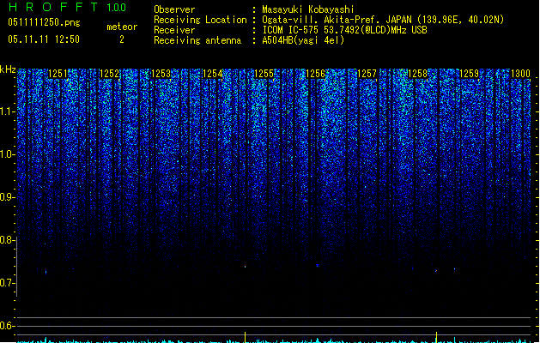Click the yellow meteor tick below 1255
The height and width of the screenshot is (343, 540).
246,337
